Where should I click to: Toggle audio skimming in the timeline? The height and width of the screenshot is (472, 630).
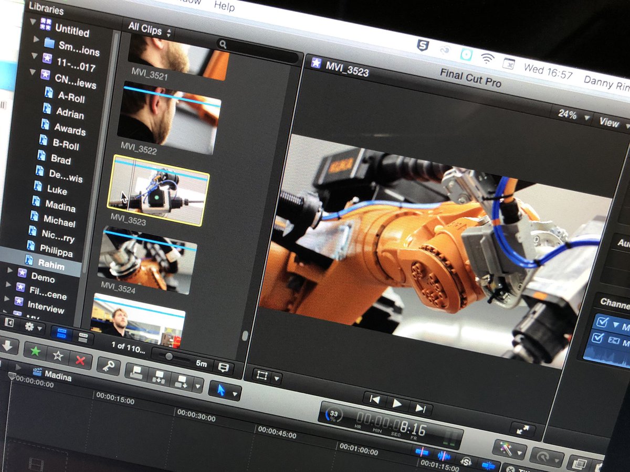click(444, 455)
